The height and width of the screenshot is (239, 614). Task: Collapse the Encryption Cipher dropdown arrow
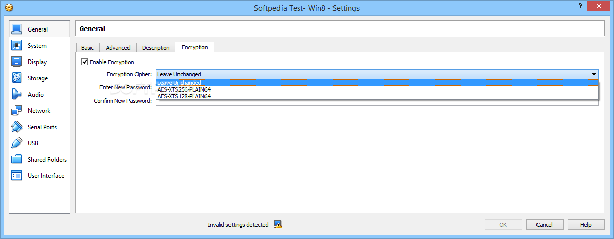(x=594, y=74)
